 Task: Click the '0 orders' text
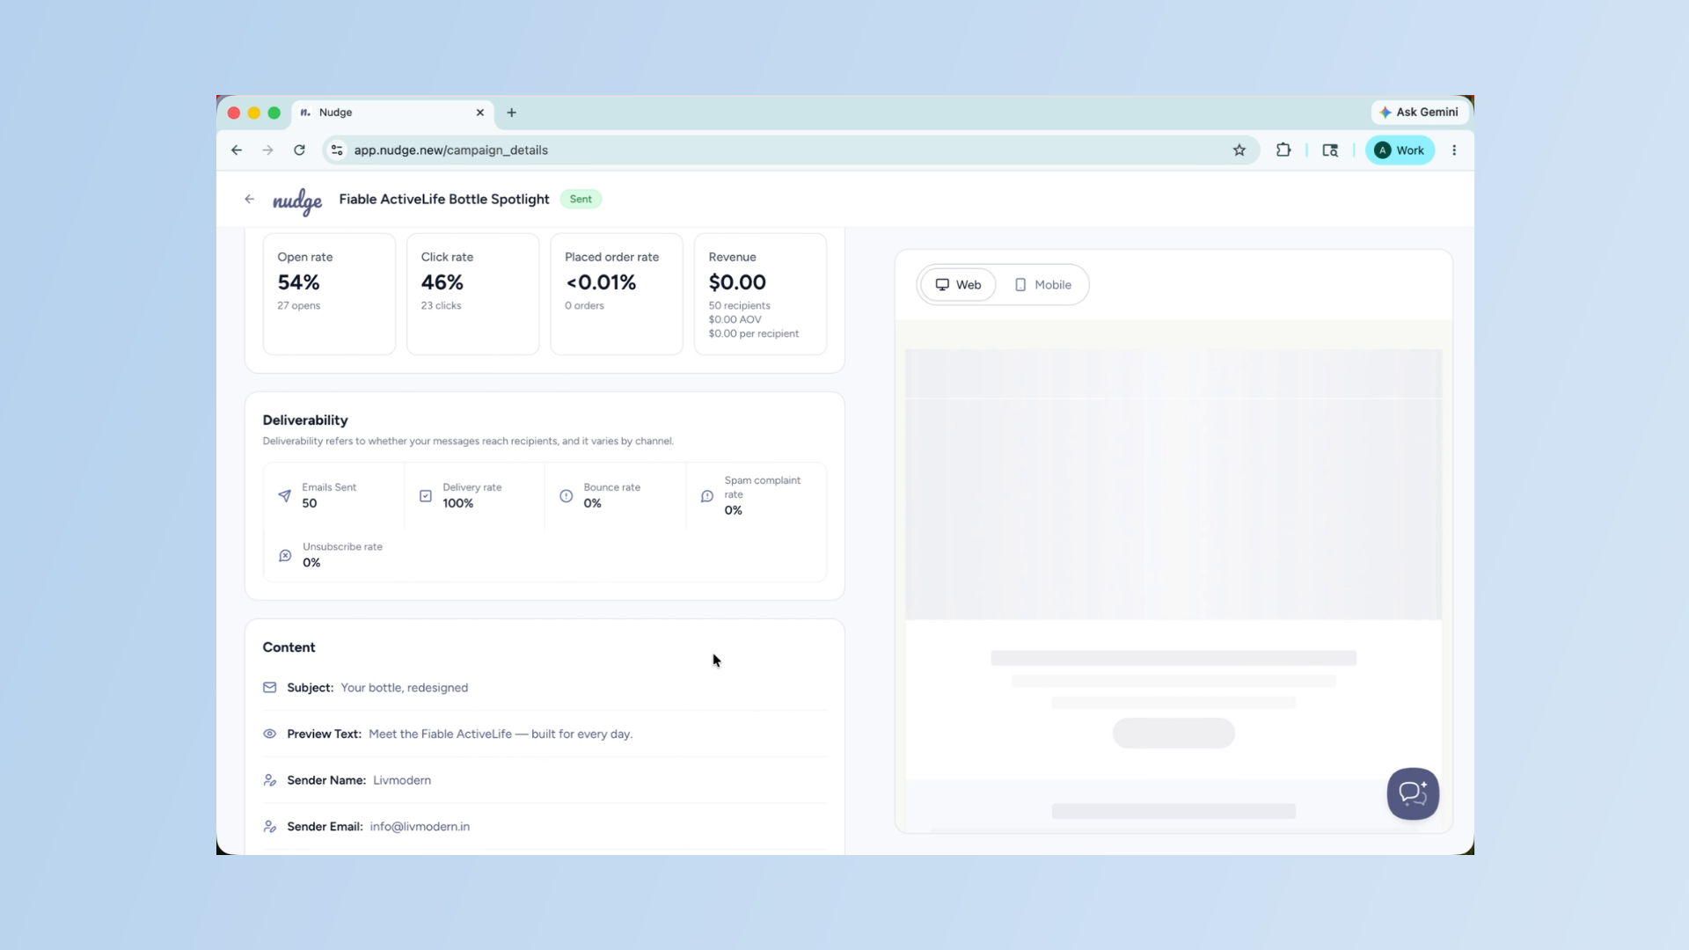pyautogui.click(x=584, y=305)
